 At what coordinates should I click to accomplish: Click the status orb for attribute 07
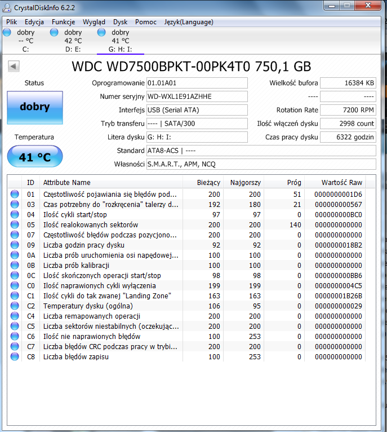click(15, 235)
